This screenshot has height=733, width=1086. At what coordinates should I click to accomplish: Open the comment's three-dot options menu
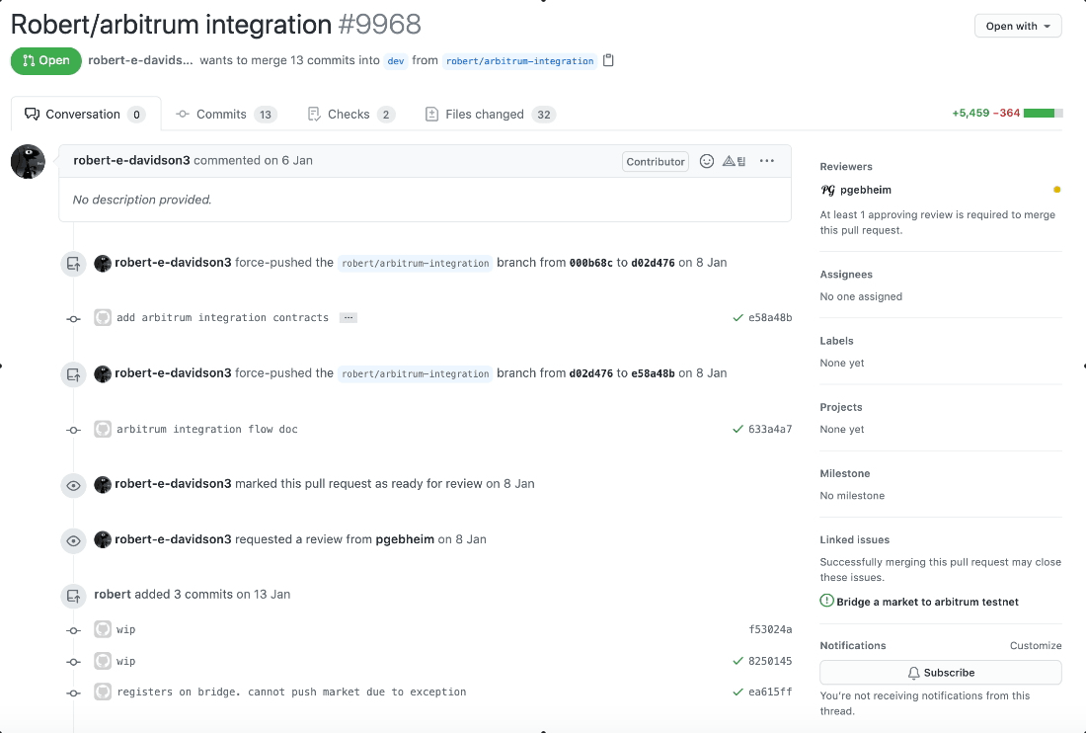[x=767, y=161]
